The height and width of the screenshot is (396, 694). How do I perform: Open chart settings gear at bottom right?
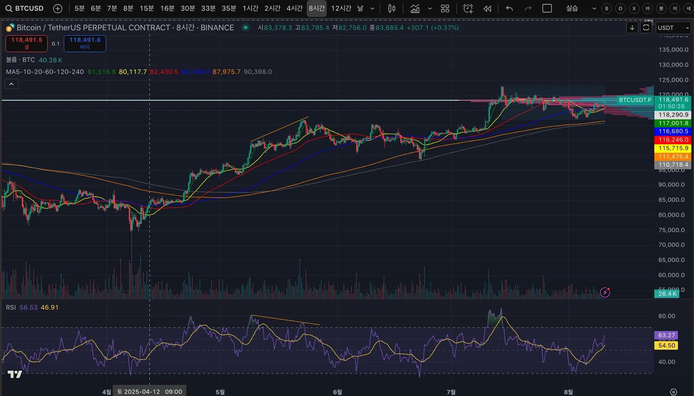click(x=673, y=392)
